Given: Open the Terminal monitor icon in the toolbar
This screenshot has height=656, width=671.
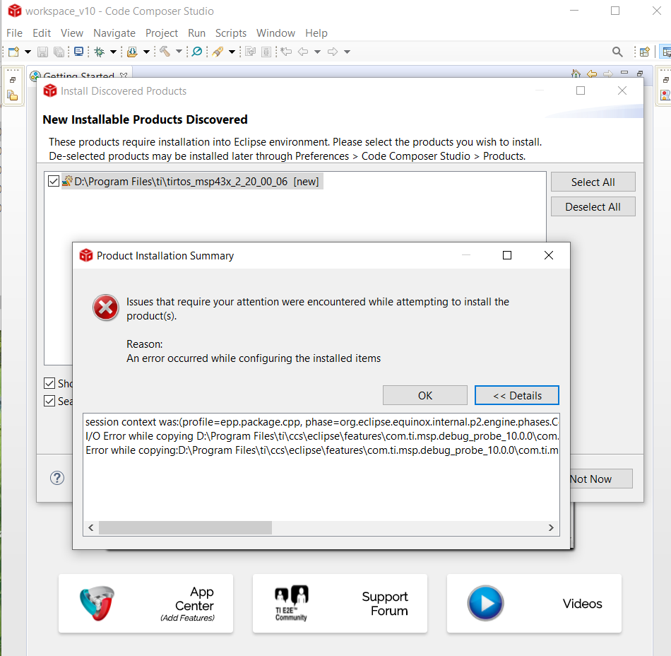Looking at the screenshot, I should 78,52.
